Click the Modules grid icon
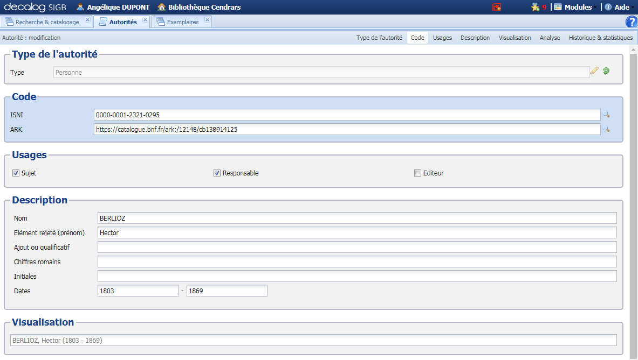 tap(558, 7)
